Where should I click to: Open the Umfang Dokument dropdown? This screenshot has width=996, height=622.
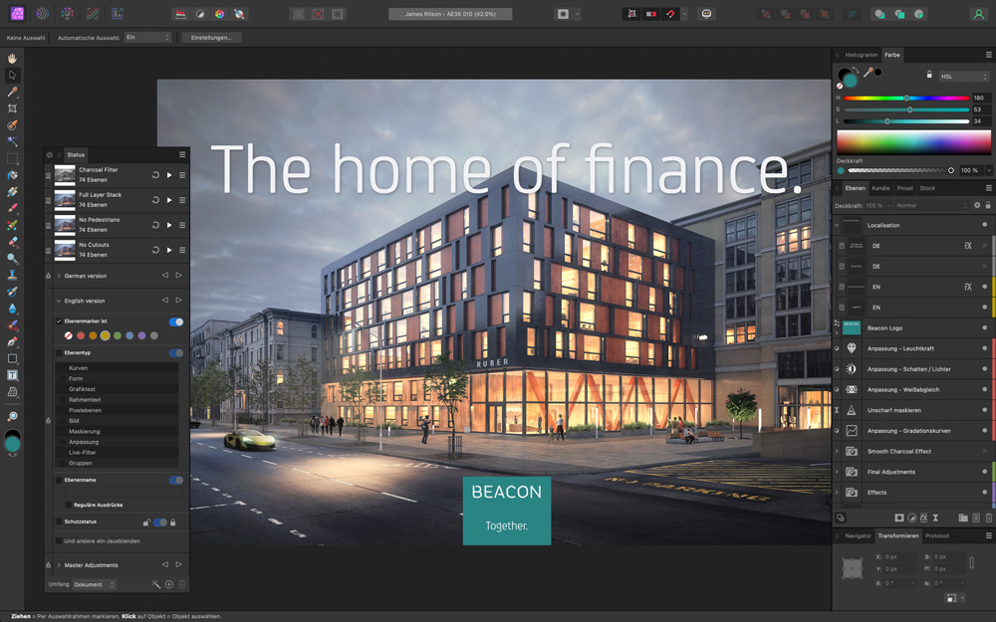tap(94, 584)
